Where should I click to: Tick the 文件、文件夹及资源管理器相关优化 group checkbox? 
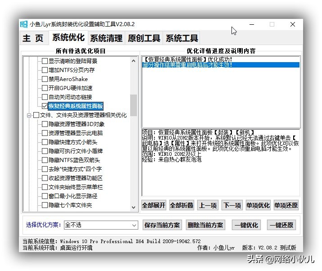[36, 115]
